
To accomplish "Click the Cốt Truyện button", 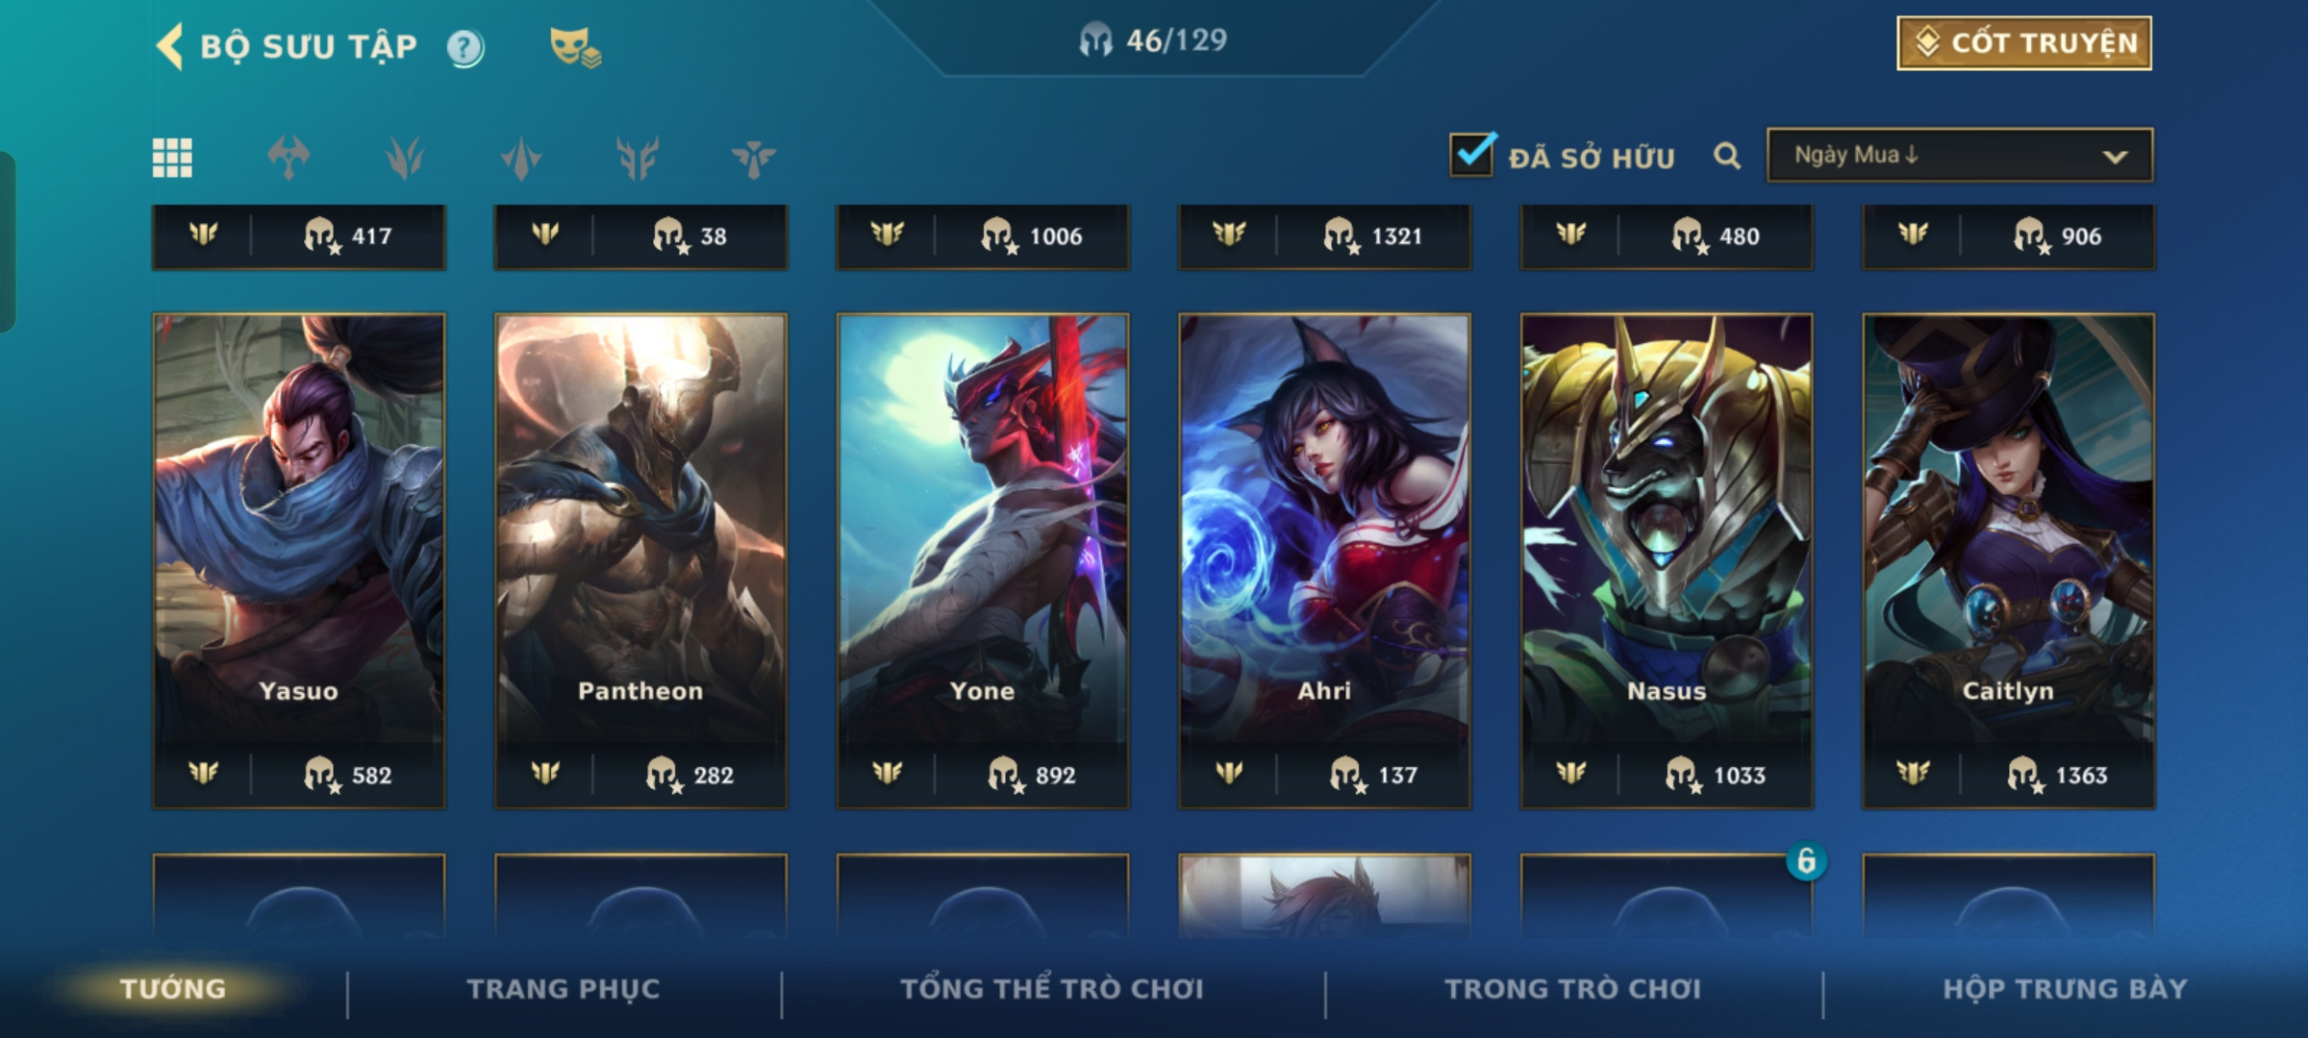I will click(x=2024, y=43).
